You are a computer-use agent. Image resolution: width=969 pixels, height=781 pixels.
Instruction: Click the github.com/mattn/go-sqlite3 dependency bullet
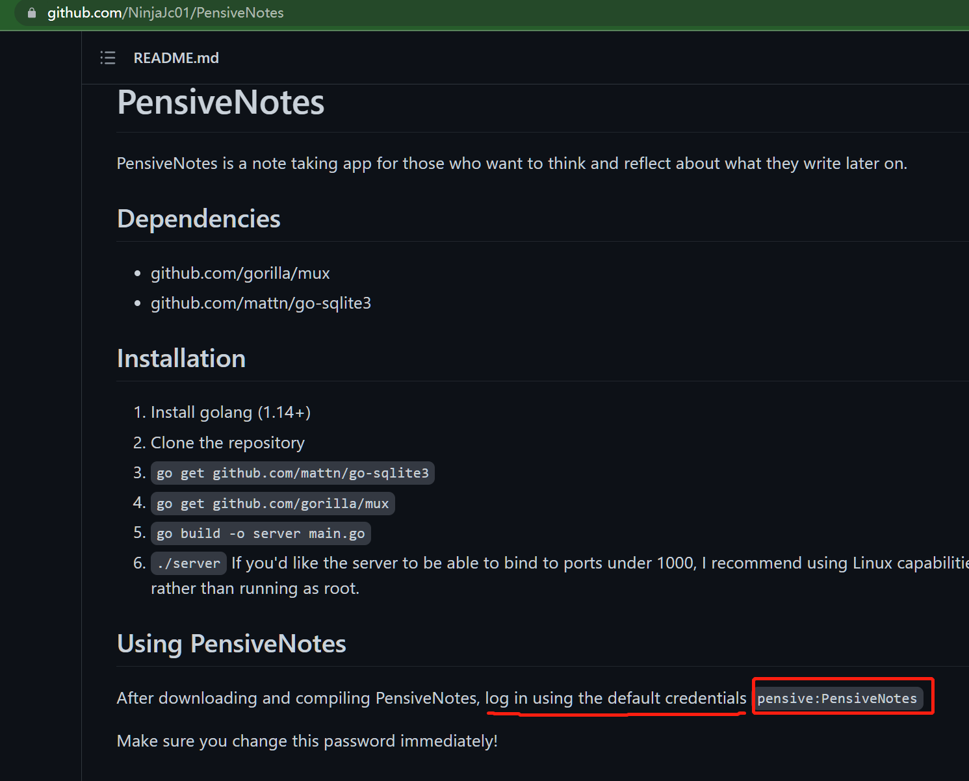click(x=261, y=303)
